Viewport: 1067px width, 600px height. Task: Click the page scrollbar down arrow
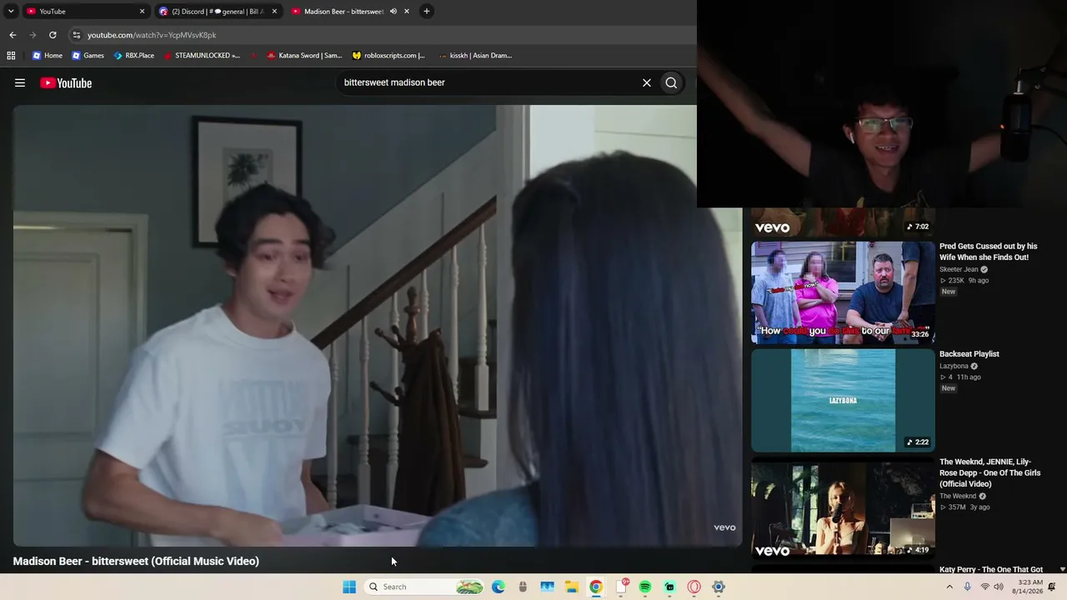tap(1062, 569)
